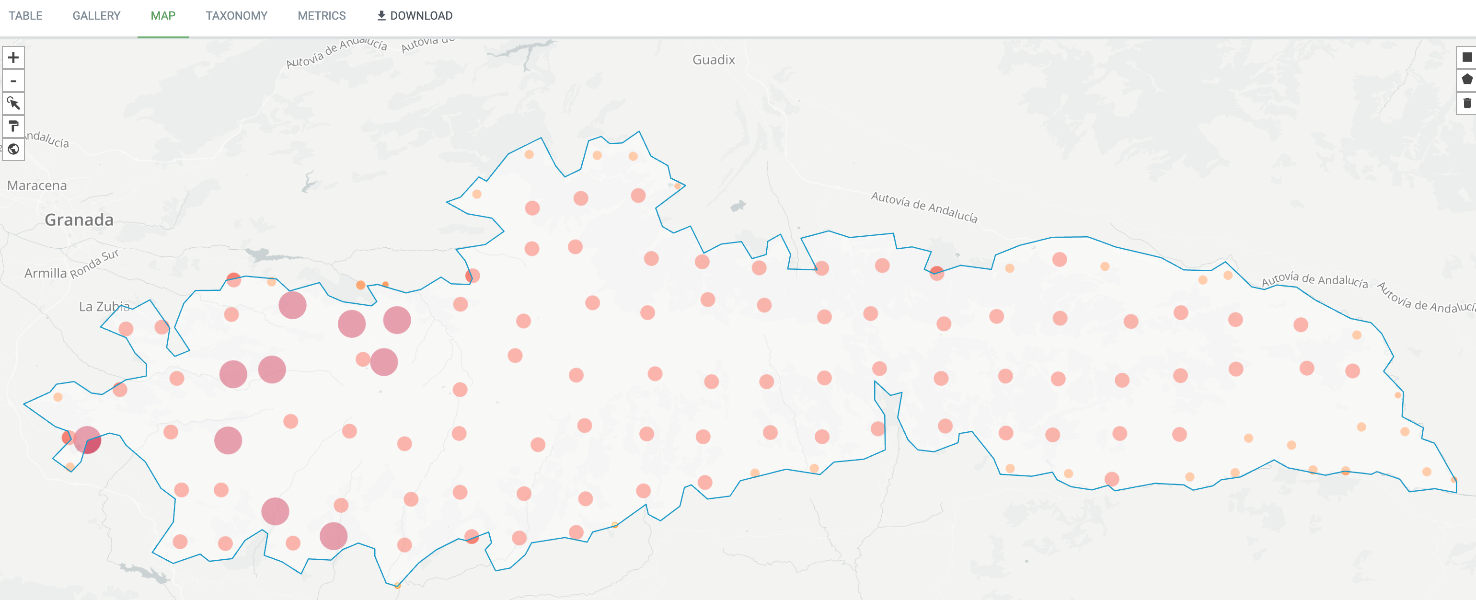Click the La Zubia town label
Viewport: 1476px width, 600px height.
[104, 307]
